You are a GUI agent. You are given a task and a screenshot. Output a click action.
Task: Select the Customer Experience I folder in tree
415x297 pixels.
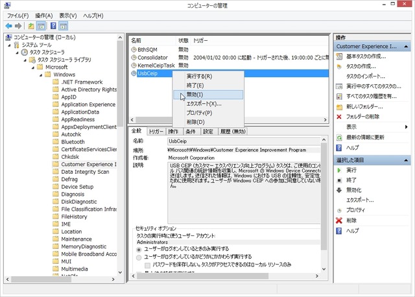(85, 164)
